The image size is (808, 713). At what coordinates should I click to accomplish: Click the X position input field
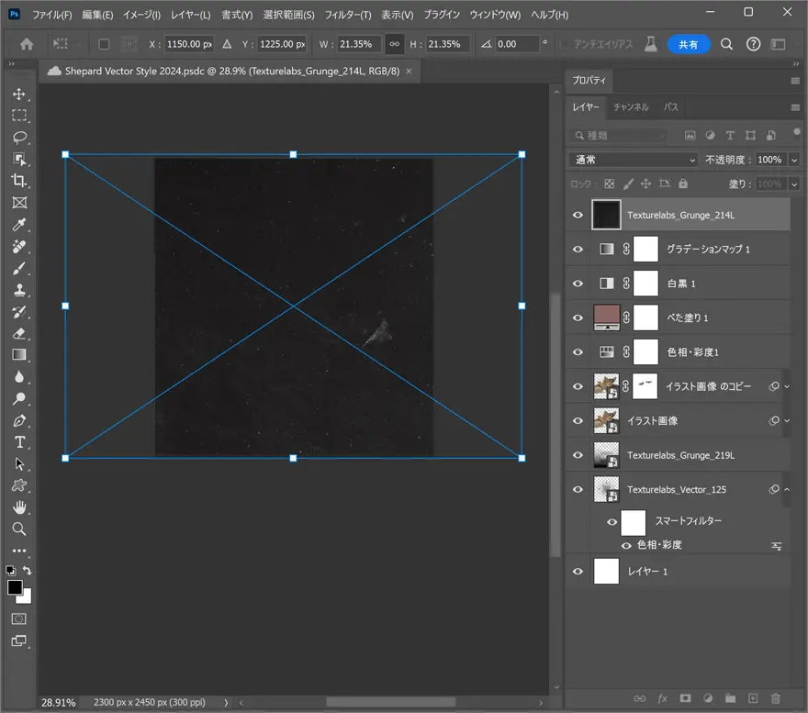[188, 44]
